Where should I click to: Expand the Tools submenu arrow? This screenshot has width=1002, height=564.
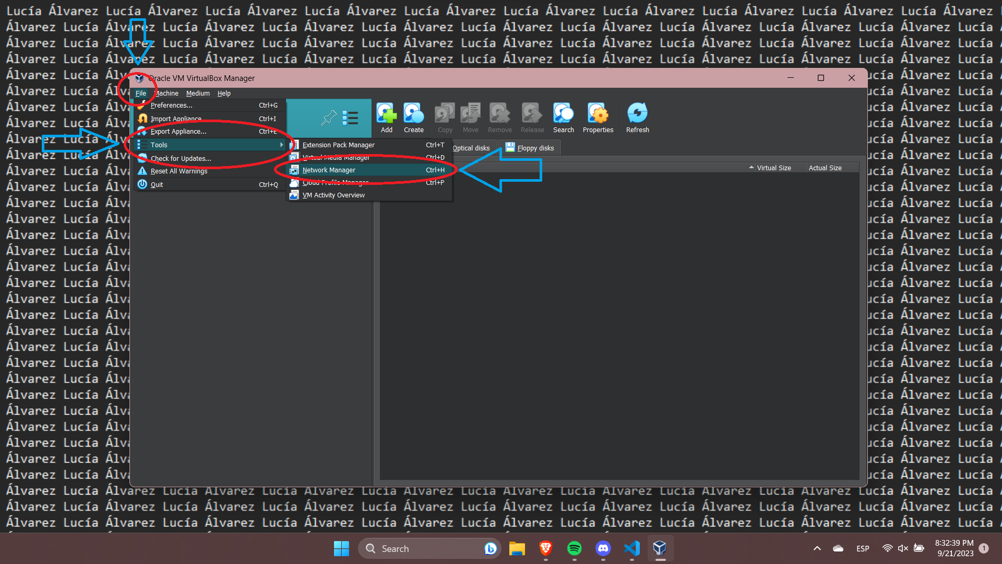[x=281, y=145]
